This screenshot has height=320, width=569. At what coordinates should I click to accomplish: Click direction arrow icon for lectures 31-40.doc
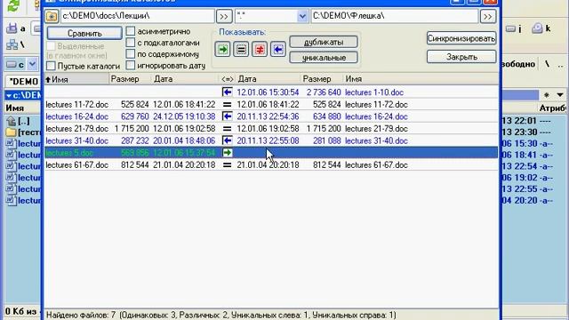tap(228, 140)
